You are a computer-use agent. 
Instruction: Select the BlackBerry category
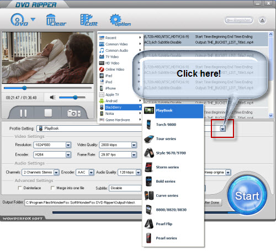tap(120, 107)
